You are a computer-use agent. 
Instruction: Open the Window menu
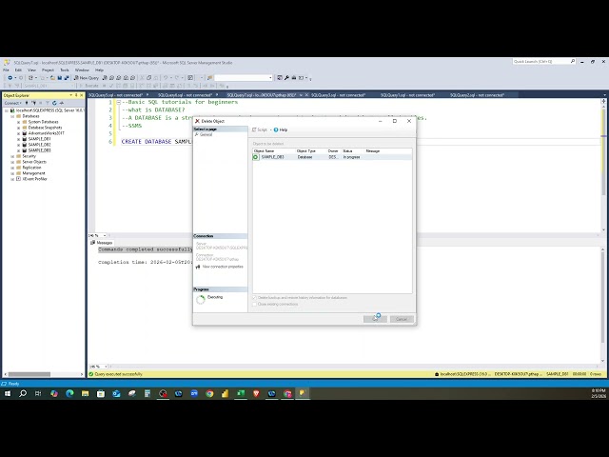click(82, 70)
